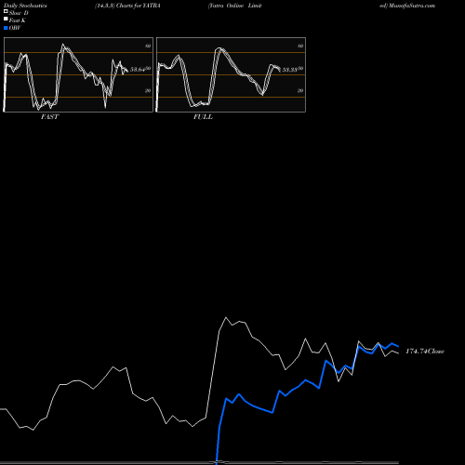Screen dimensions: 465x465
Task: Select the 'Fast K' legend label
Action: [x=18, y=20]
